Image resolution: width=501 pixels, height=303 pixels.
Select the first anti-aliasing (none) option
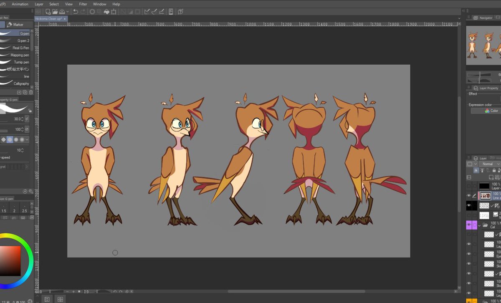click(x=4, y=139)
